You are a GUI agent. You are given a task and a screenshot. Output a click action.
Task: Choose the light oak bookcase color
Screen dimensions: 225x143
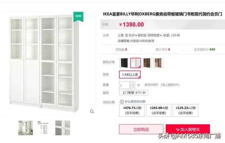coord(158,63)
